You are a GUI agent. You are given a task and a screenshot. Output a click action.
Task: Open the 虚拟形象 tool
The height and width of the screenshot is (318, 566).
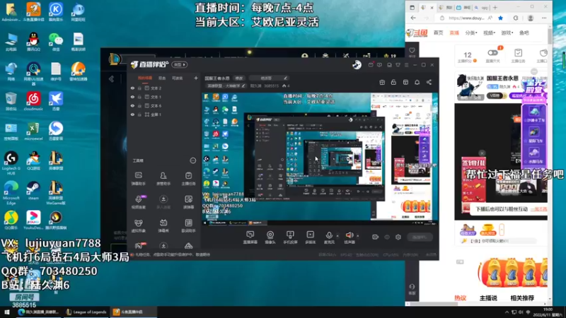[138, 225]
